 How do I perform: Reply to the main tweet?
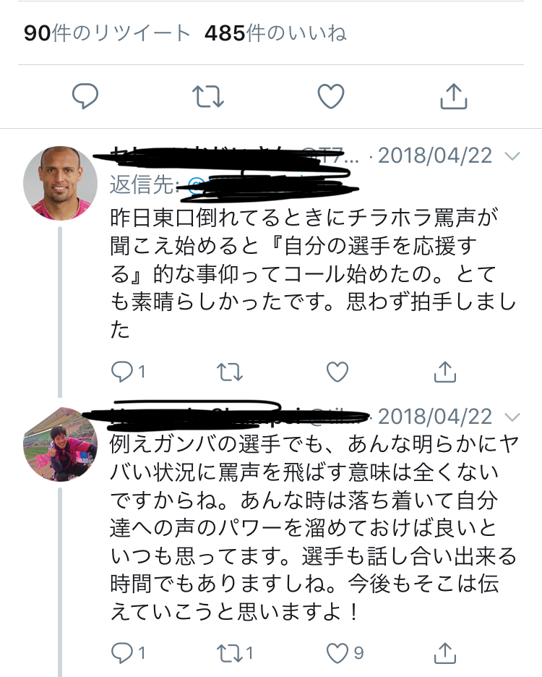[x=85, y=95]
